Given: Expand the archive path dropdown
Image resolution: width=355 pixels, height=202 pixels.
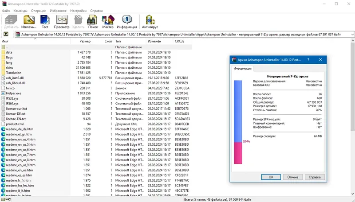Looking at the screenshot, I should (352, 35).
